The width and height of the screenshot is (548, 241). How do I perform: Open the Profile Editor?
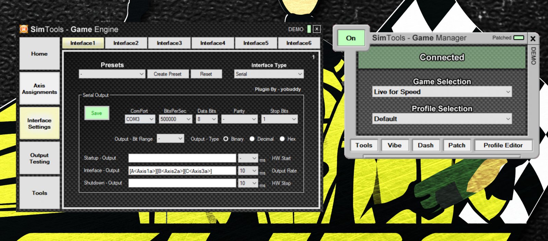[x=503, y=145]
